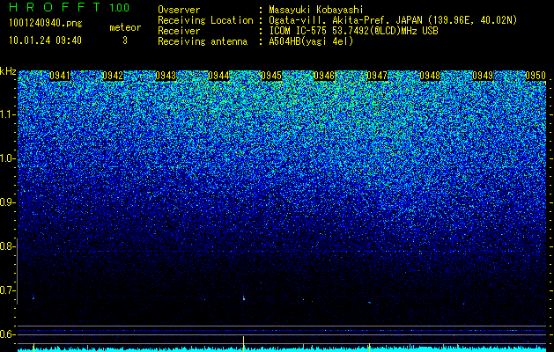Click the 0950 time marker
The width and height of the screenshot is (554, 352).
click(x=536, y=76)
